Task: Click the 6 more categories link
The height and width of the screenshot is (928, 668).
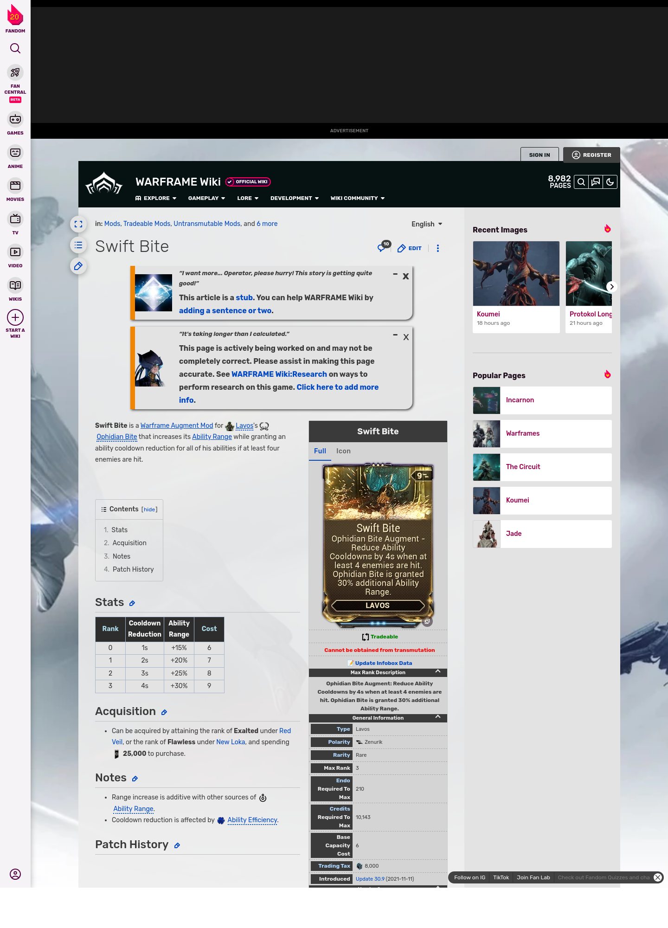Action: coord(267,224)
